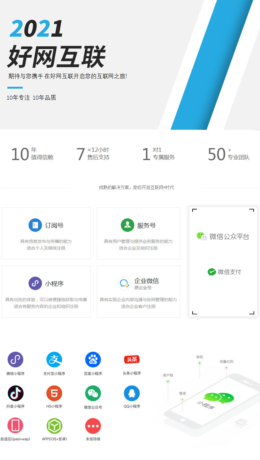Viewport: 260px width, 460px height.
Task: Click the QQ小程序 label text
Action: 132,406
